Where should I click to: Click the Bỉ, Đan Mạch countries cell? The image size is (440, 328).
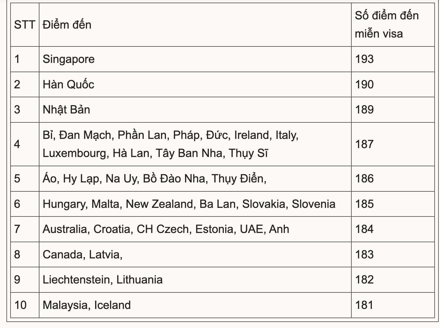(170, 144)
